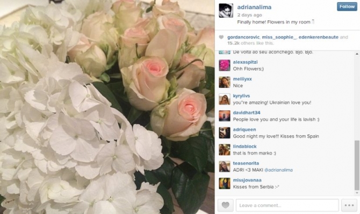Open the adrianalima username link

point(254,7)
